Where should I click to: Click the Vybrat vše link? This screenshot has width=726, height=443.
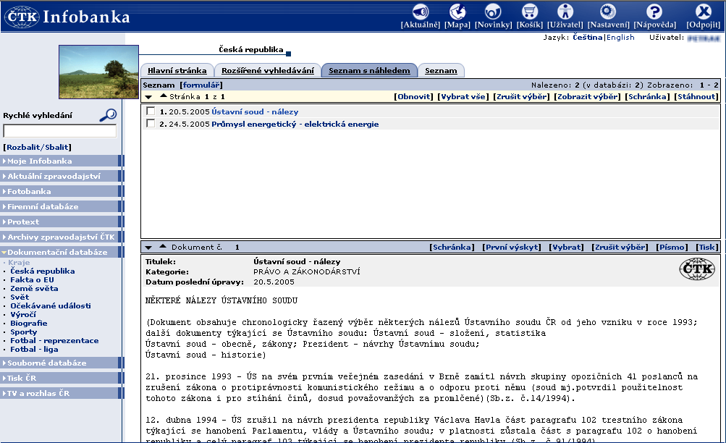[464, 96]
